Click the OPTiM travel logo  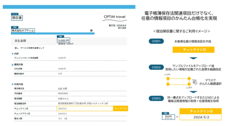[x=114, y=17]
